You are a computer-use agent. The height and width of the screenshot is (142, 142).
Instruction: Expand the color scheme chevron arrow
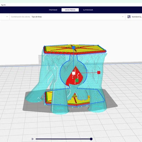pyautogui.click(x=122, y=17)
